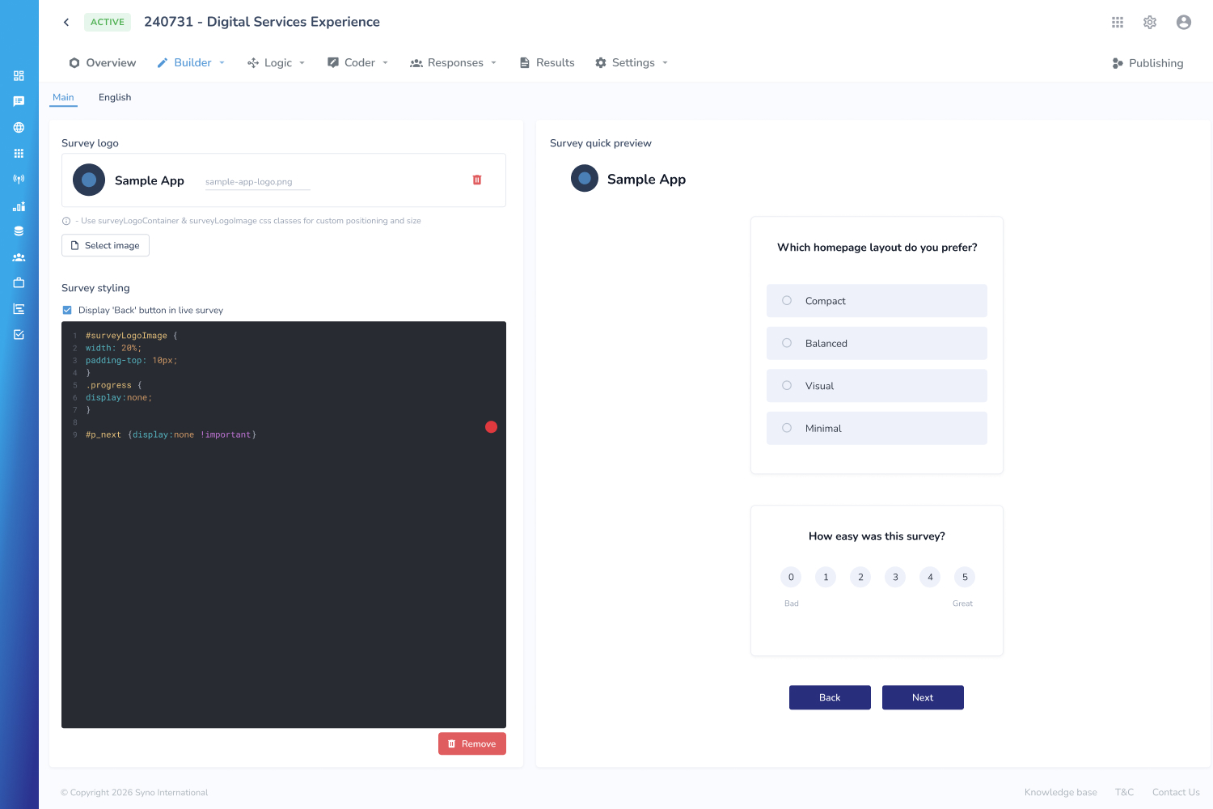Click the Select image button
The image size is (1213, 809).
point(105,245)
